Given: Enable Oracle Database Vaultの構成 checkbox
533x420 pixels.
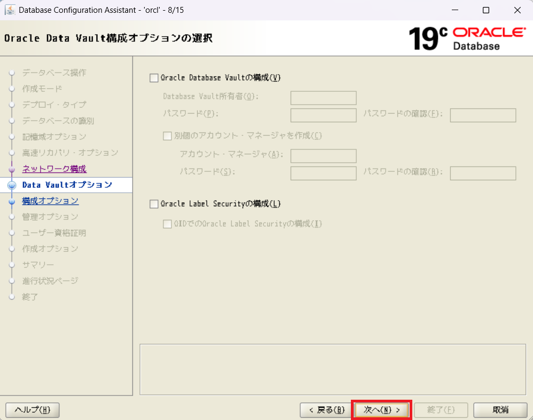Looking at the screenshot, I should [154, 78].
